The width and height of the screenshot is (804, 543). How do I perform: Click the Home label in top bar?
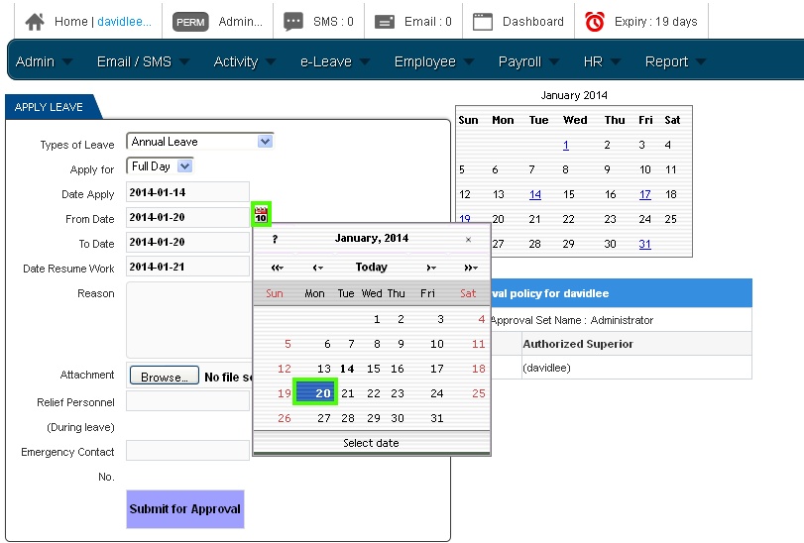pos(70,22)
